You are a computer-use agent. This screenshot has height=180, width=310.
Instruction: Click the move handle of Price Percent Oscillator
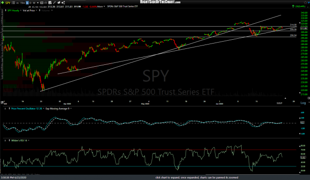9,108
